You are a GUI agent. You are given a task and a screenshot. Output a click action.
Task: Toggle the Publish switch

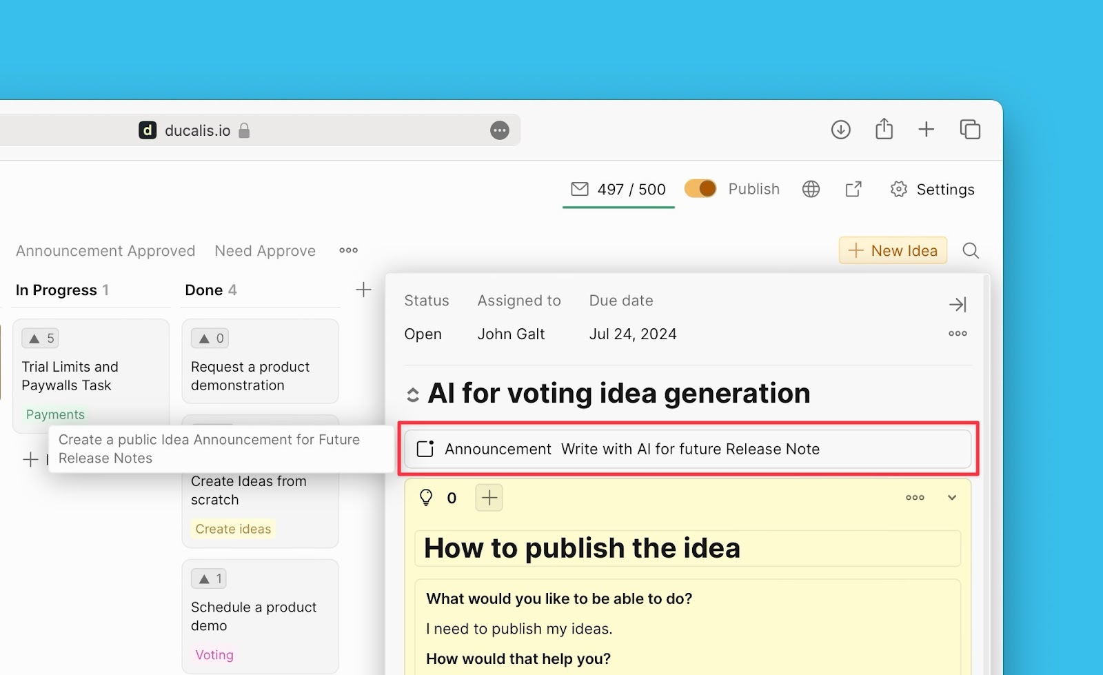(x=700, y=188)
